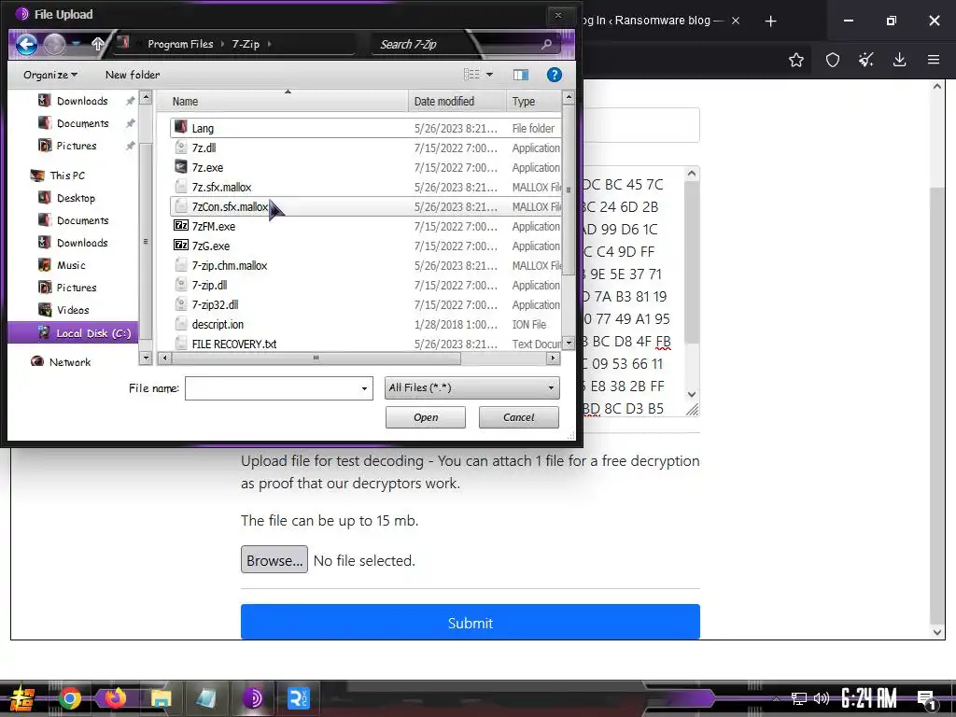
Task: Select Local Disk (C:) in sidebar
Action: (73, 333)
